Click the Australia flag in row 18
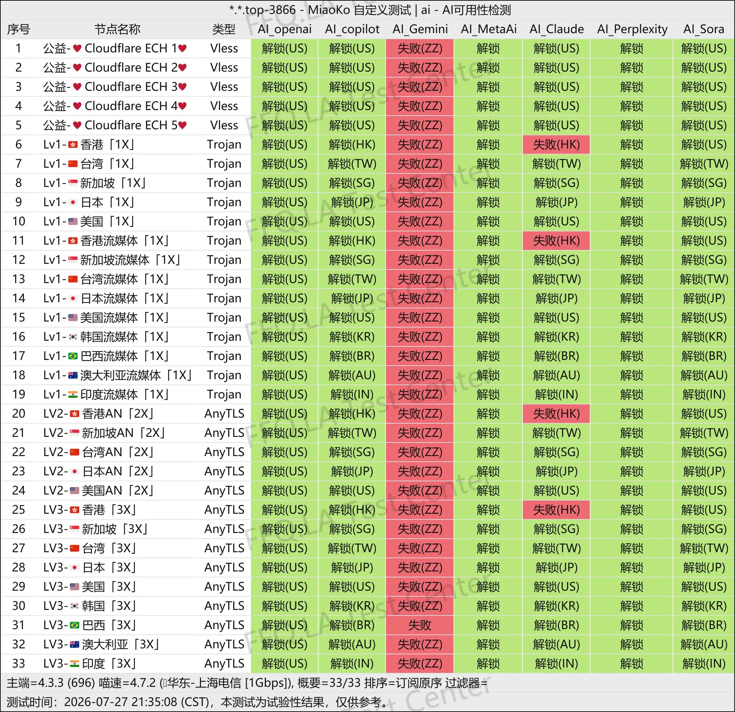 pos(73,375)
